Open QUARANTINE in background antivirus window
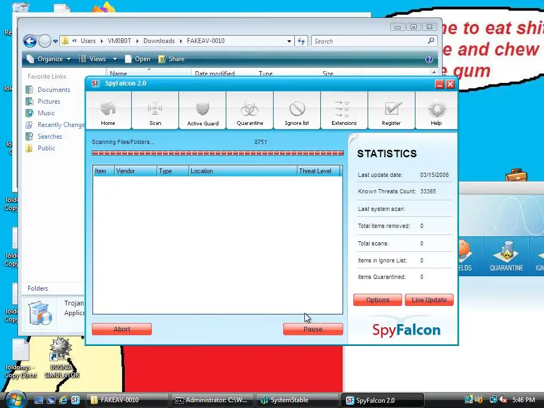544x408 pixels. pyautogui.click(x=506, y=256)
